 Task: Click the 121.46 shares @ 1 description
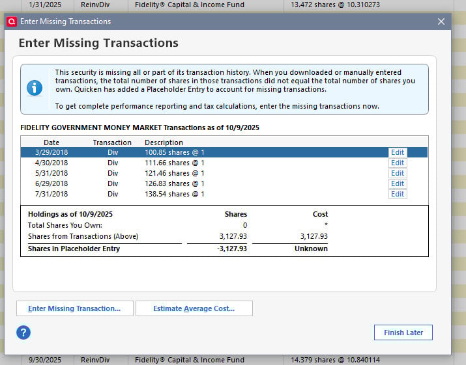tap(175, 173)
